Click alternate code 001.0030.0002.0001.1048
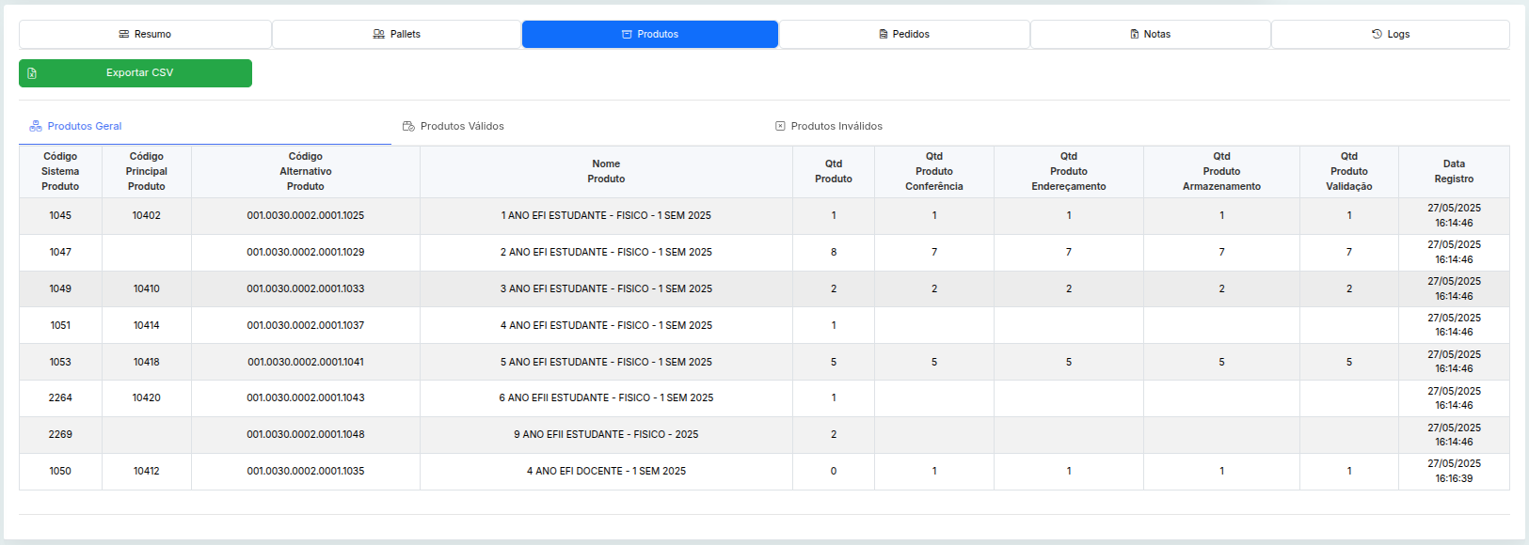 (305, 434)
